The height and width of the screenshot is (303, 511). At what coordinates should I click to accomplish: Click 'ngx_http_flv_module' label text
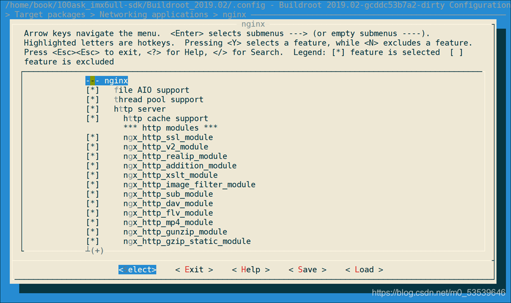[168, 213]
